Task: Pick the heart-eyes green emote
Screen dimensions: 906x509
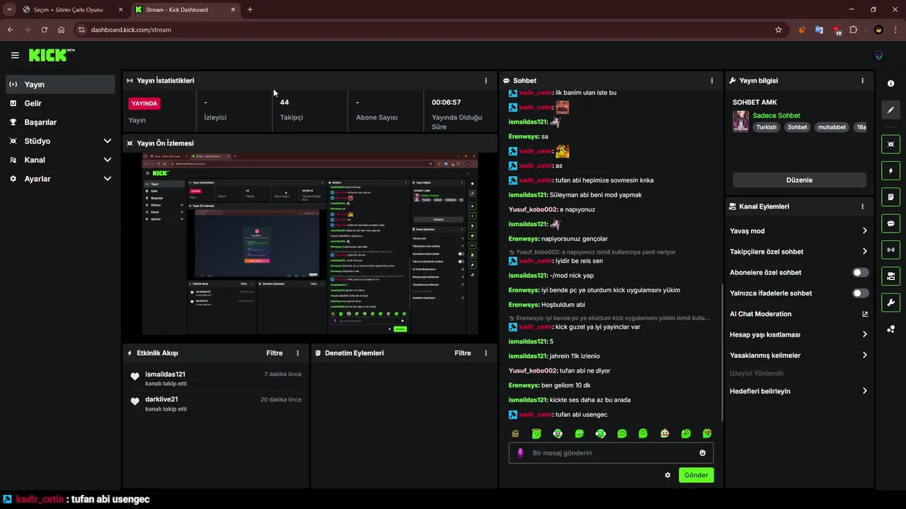Action: pyautogui.click(x=707, y=433)
